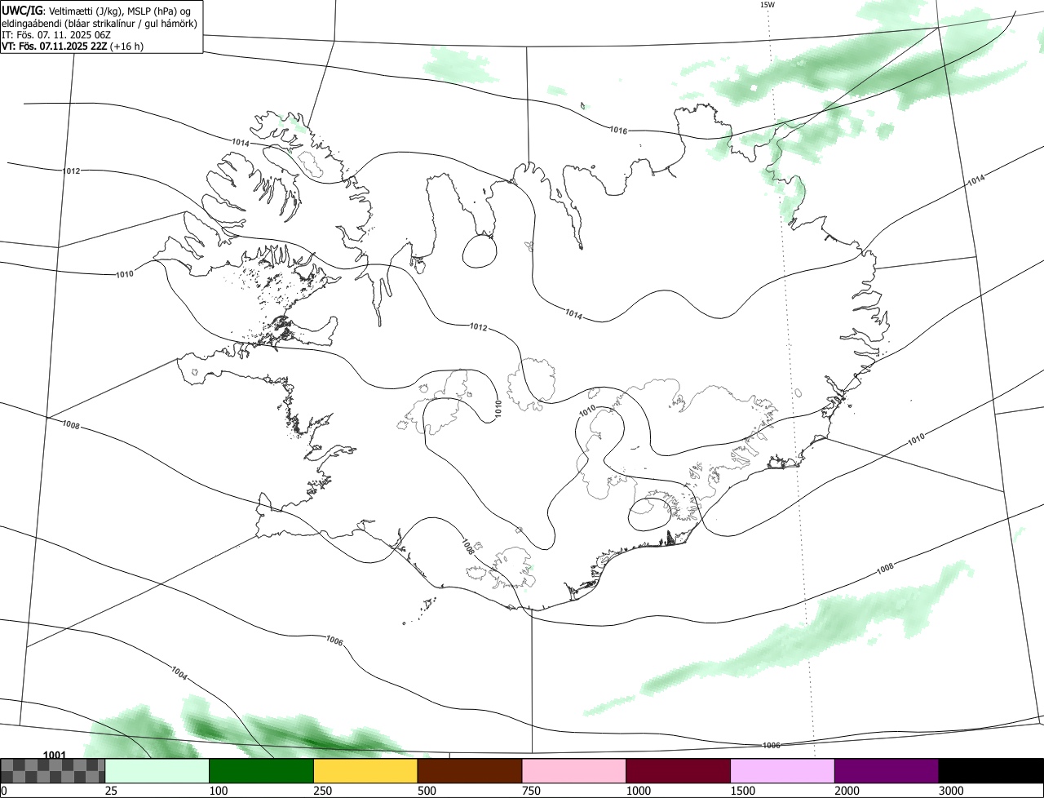1044x798 pixels.
Task: Click legend tick value 3000
Action: (951, 791)
